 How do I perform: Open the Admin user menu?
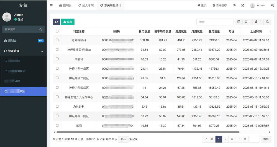[257, 6]
